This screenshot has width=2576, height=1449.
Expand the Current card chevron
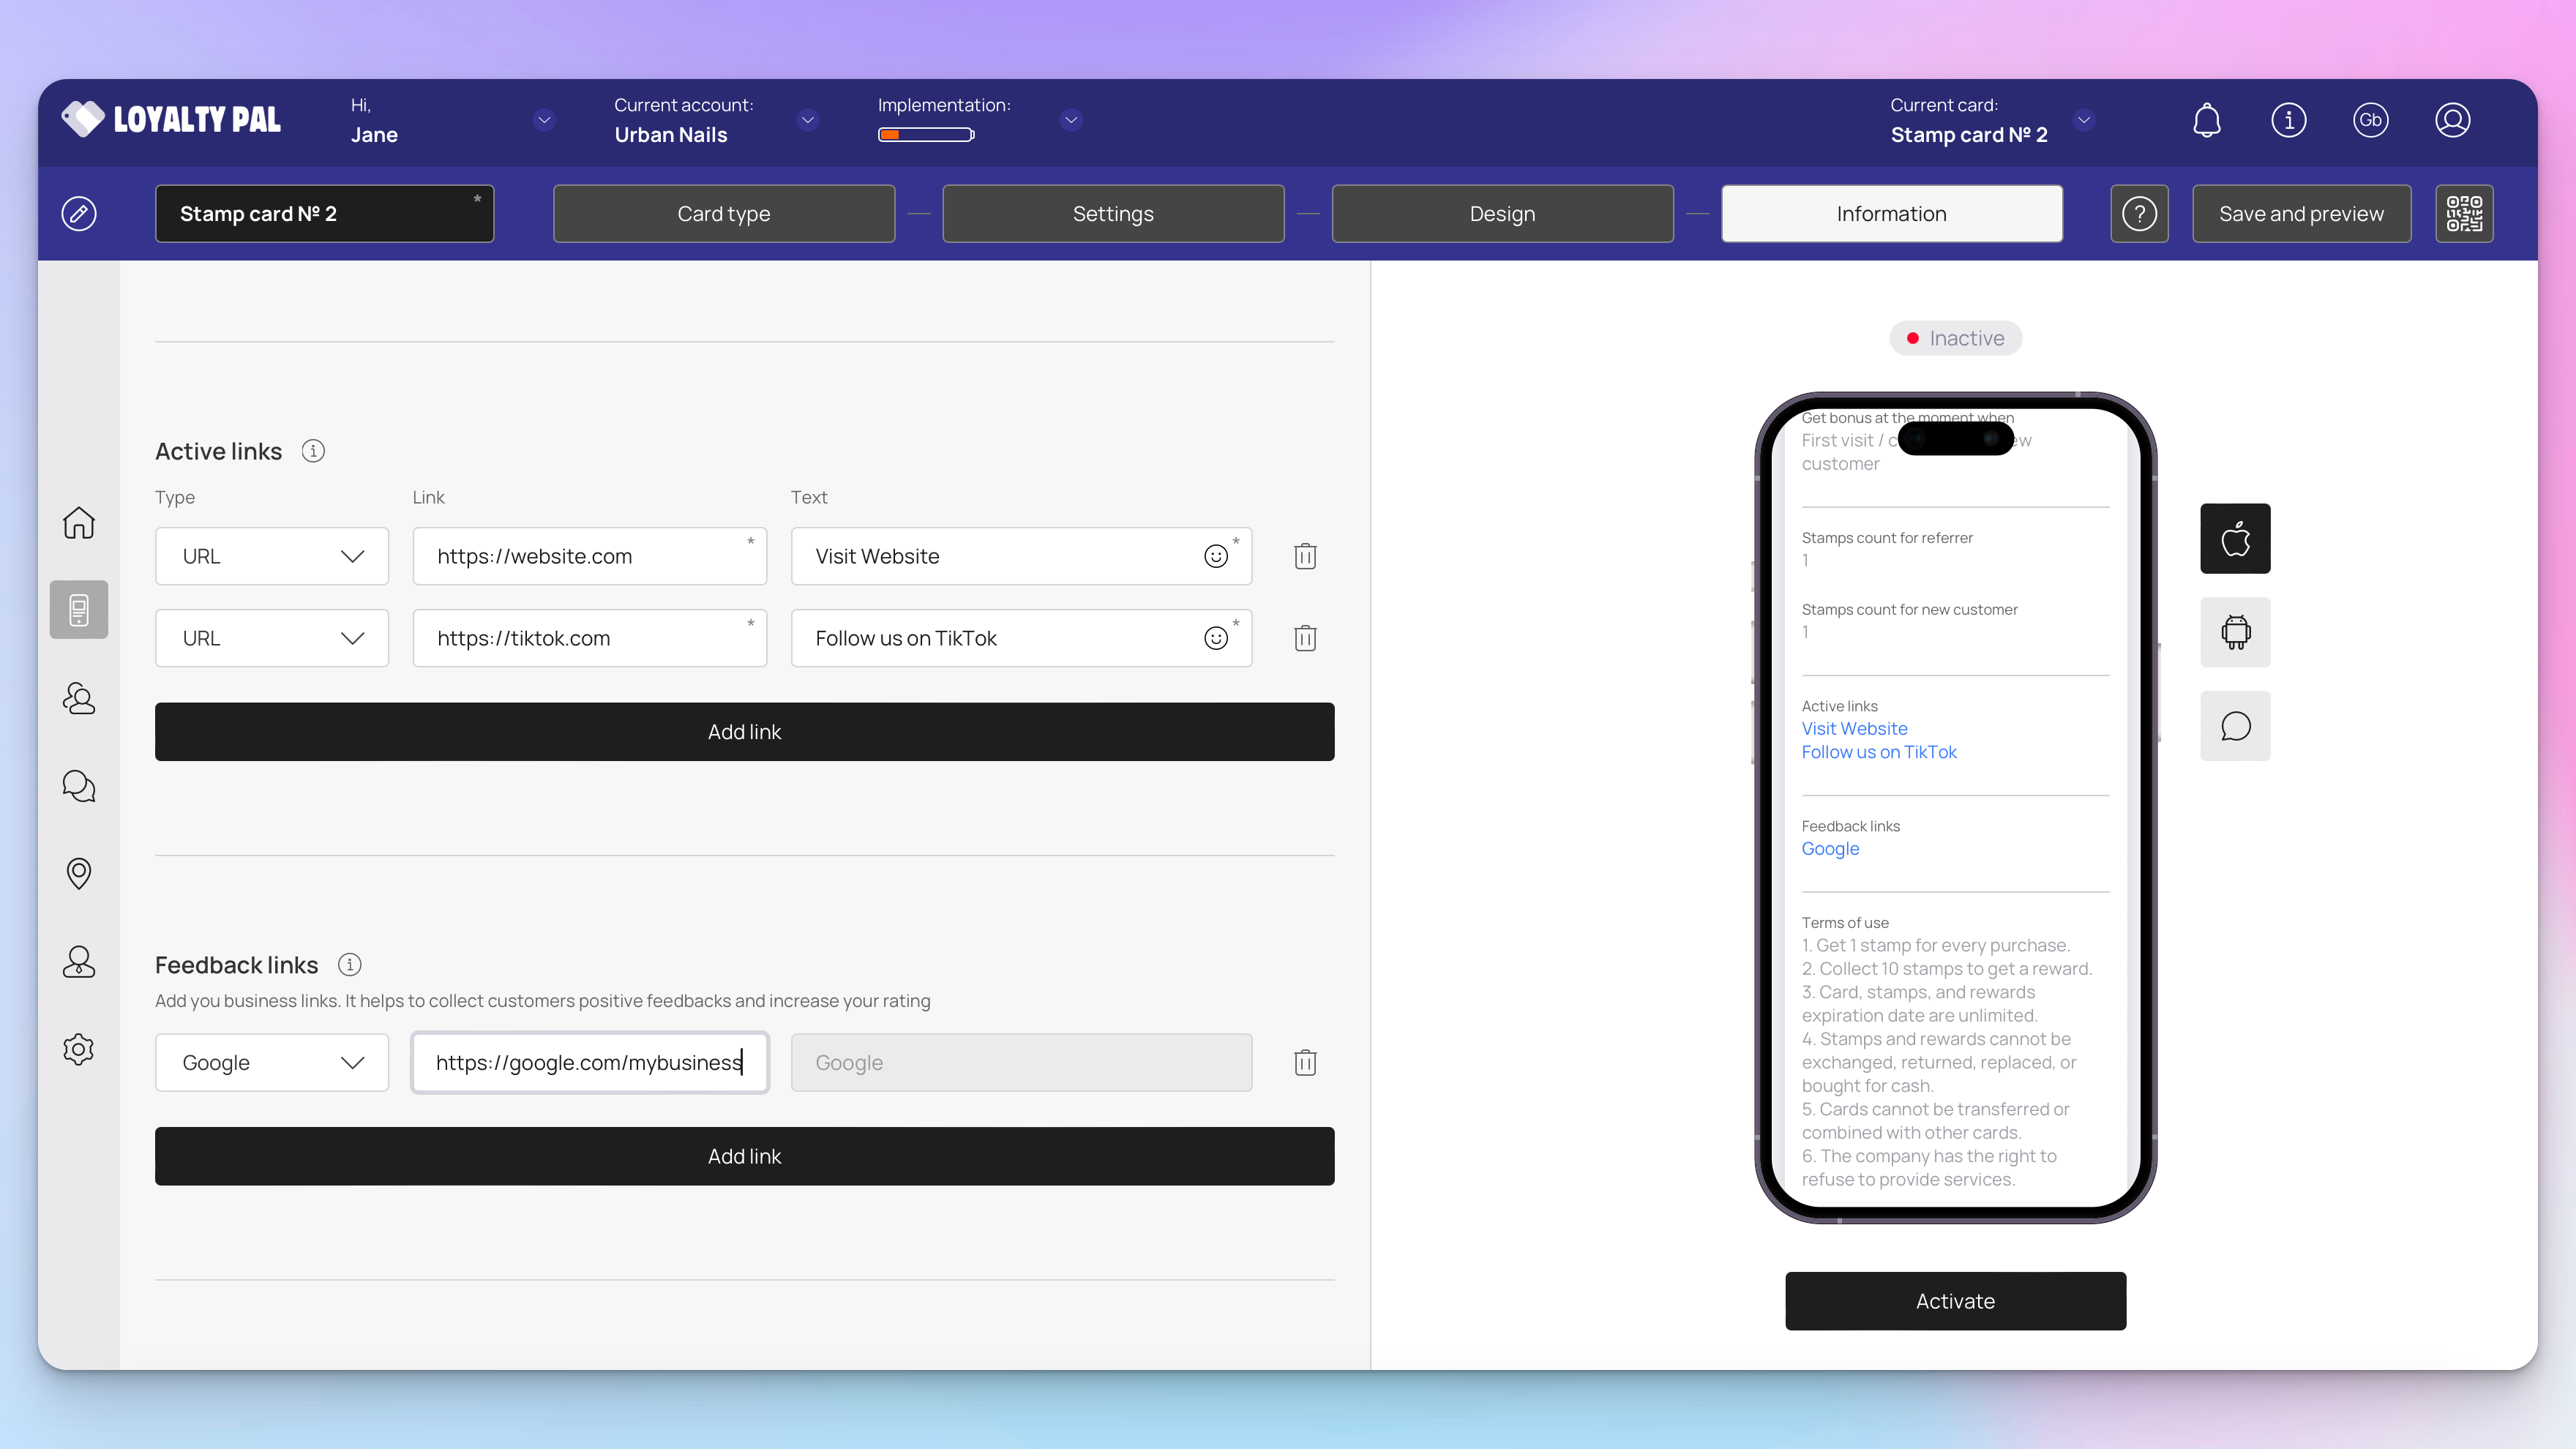(2084, 120)
